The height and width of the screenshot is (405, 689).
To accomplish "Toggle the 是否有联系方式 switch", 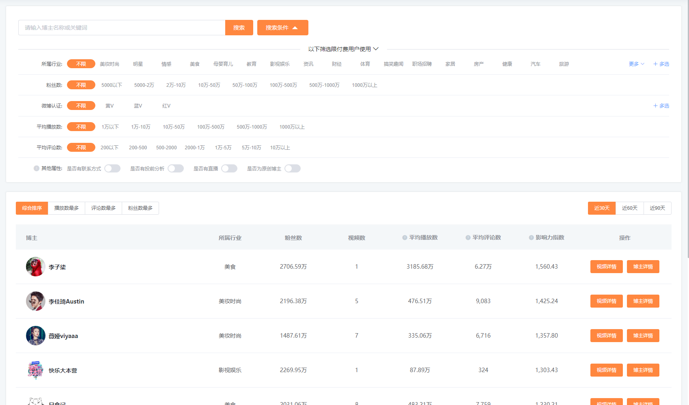I will pyautogui.click(x=112, y=168).
